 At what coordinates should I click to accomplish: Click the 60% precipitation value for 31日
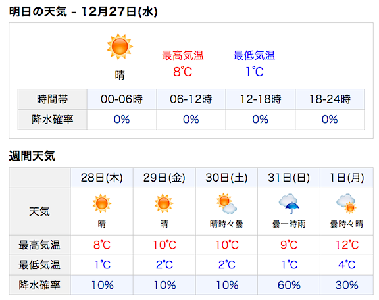click(x=289, y=285)
